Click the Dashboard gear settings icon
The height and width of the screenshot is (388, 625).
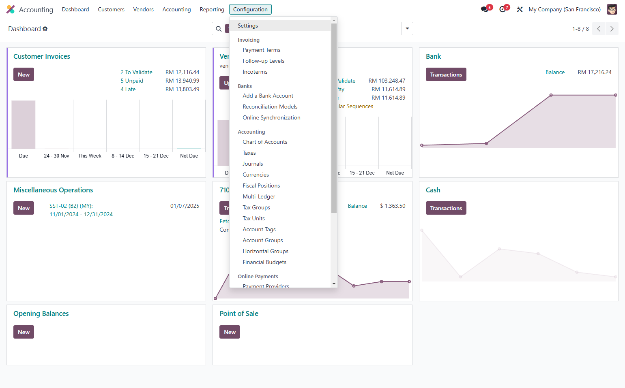click(45, 29)
